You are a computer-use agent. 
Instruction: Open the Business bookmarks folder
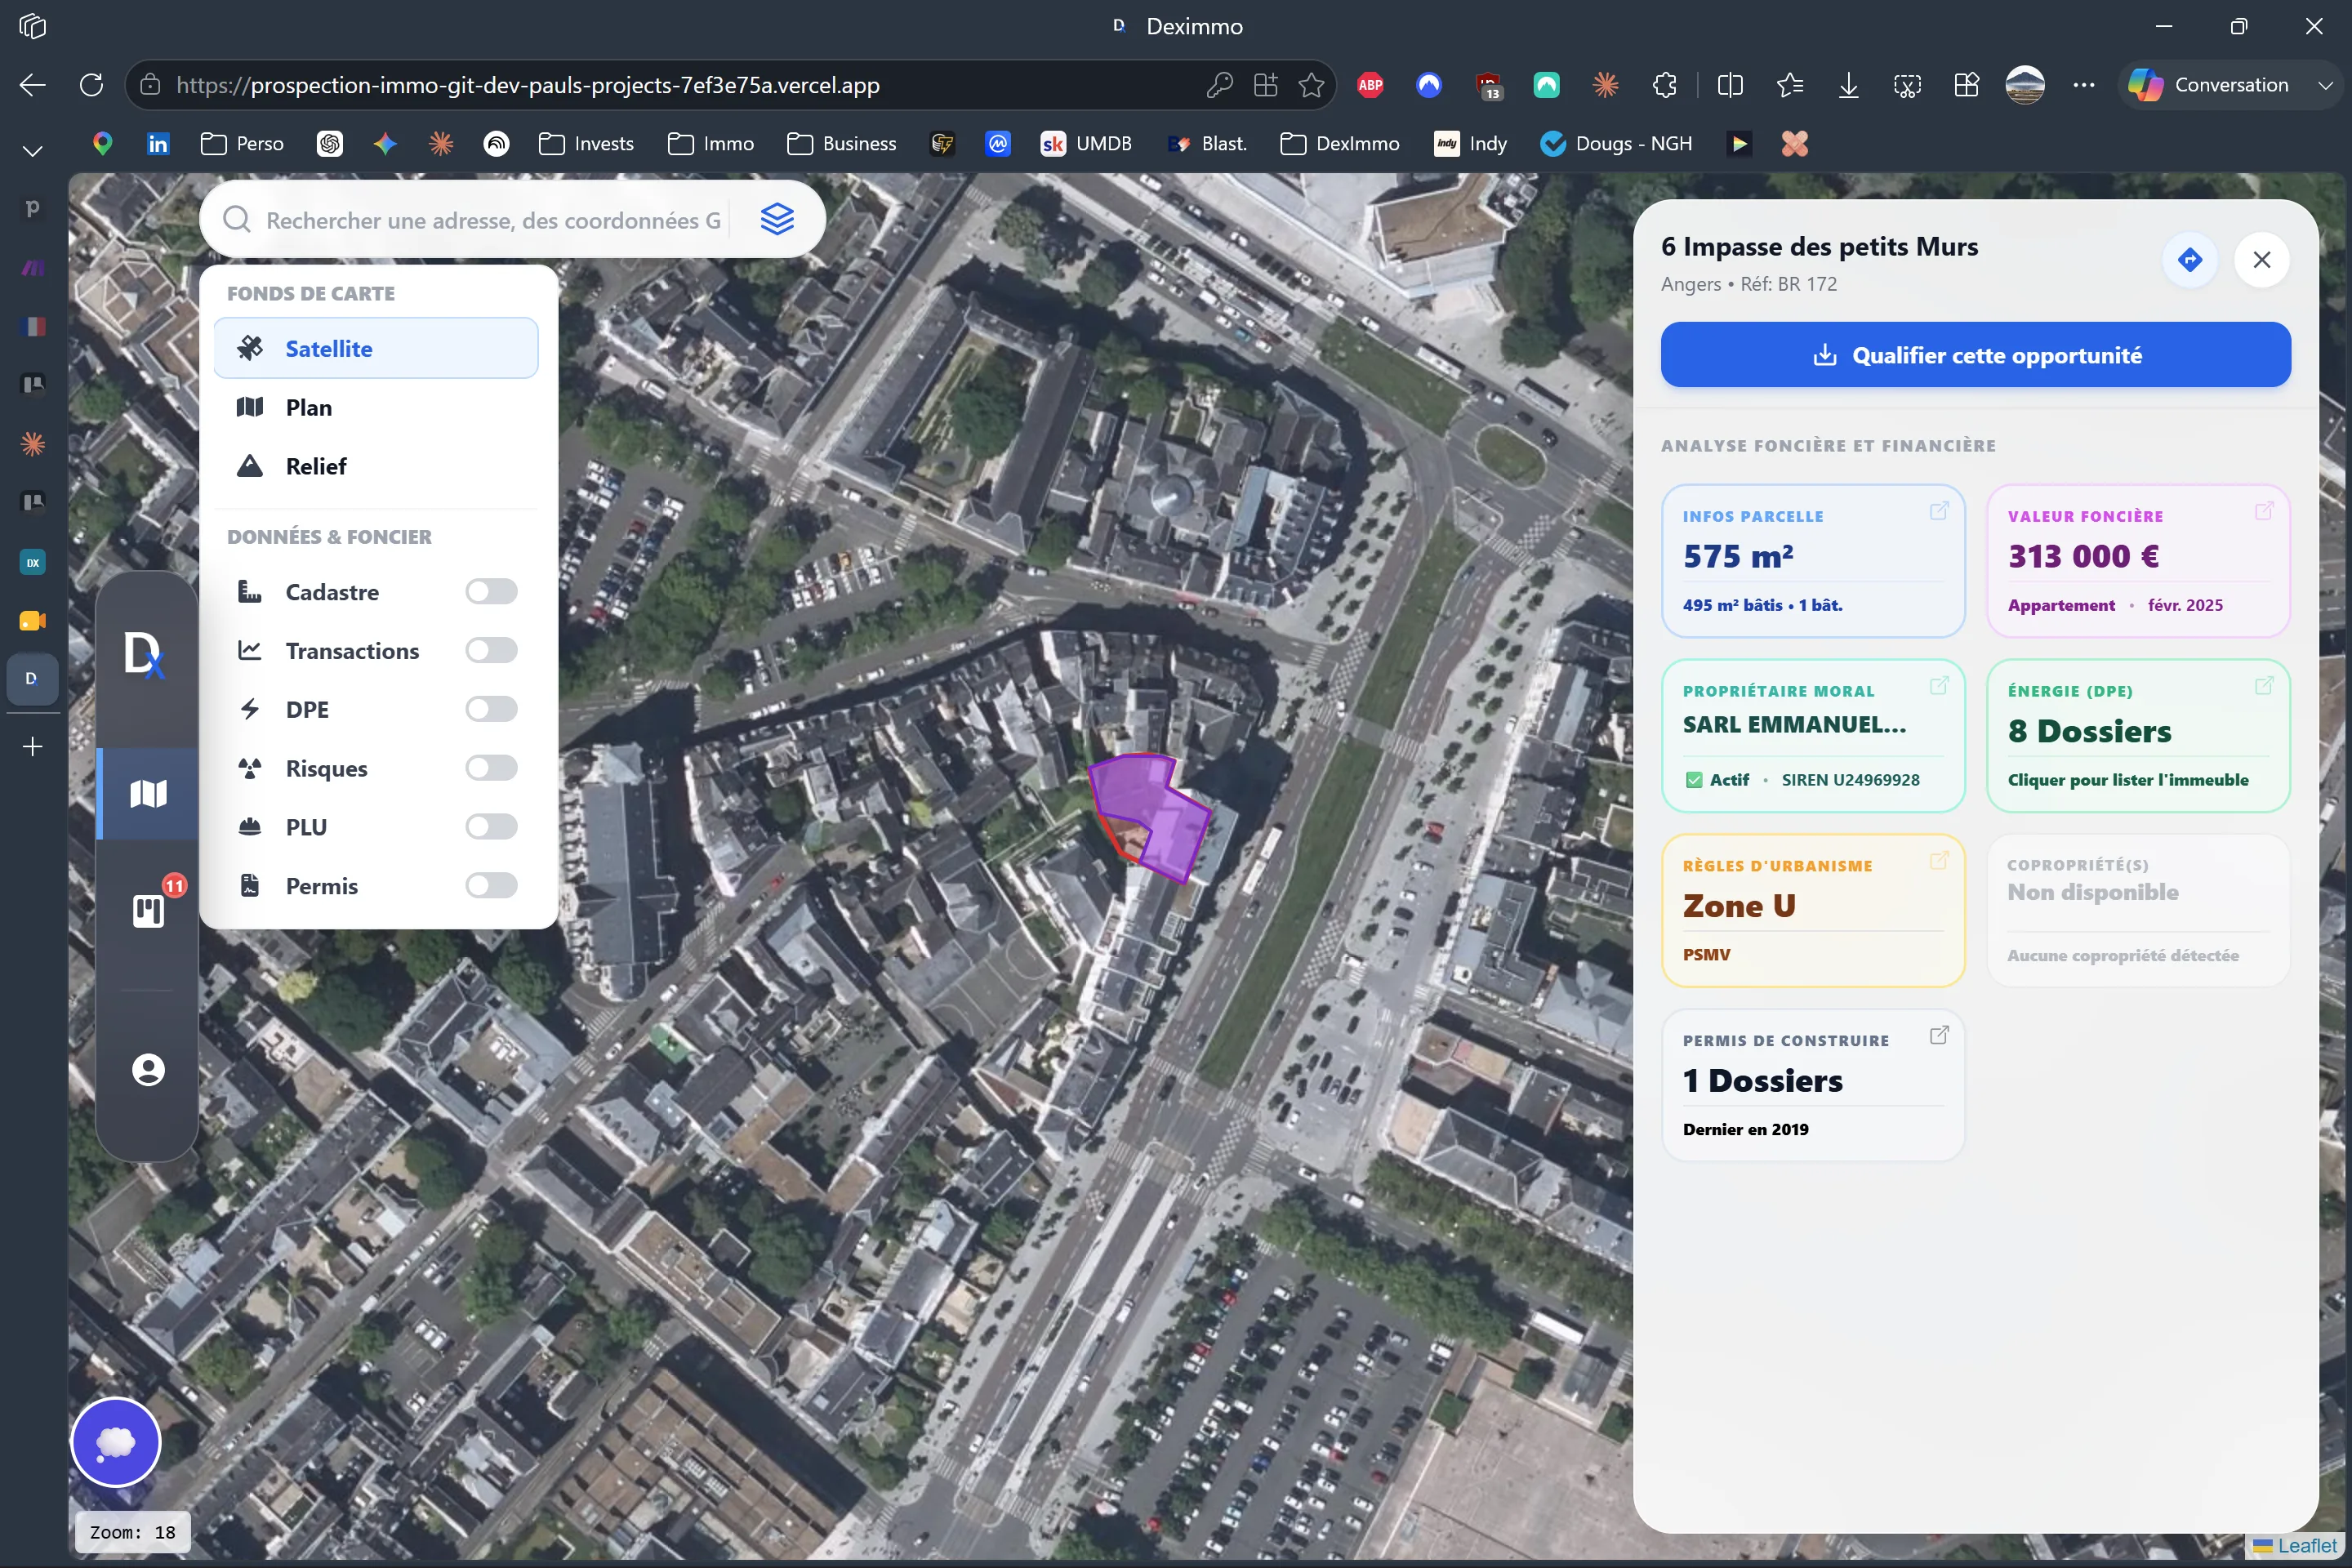coord(842,144)
